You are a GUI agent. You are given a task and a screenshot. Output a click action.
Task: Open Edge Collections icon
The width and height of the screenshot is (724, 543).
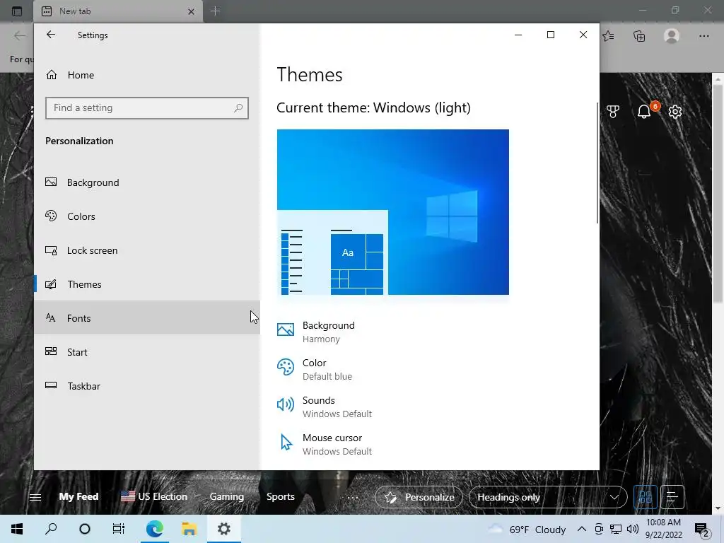point(639,35)
